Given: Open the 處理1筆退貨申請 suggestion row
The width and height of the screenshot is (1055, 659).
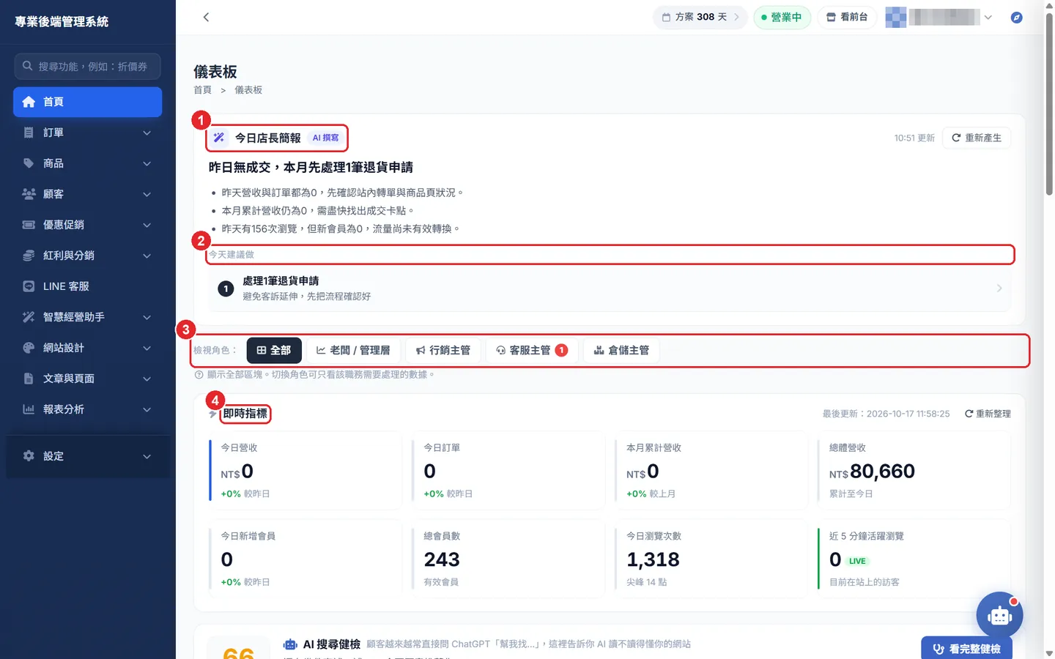Looking at the screenshot, I should [610, 288].
